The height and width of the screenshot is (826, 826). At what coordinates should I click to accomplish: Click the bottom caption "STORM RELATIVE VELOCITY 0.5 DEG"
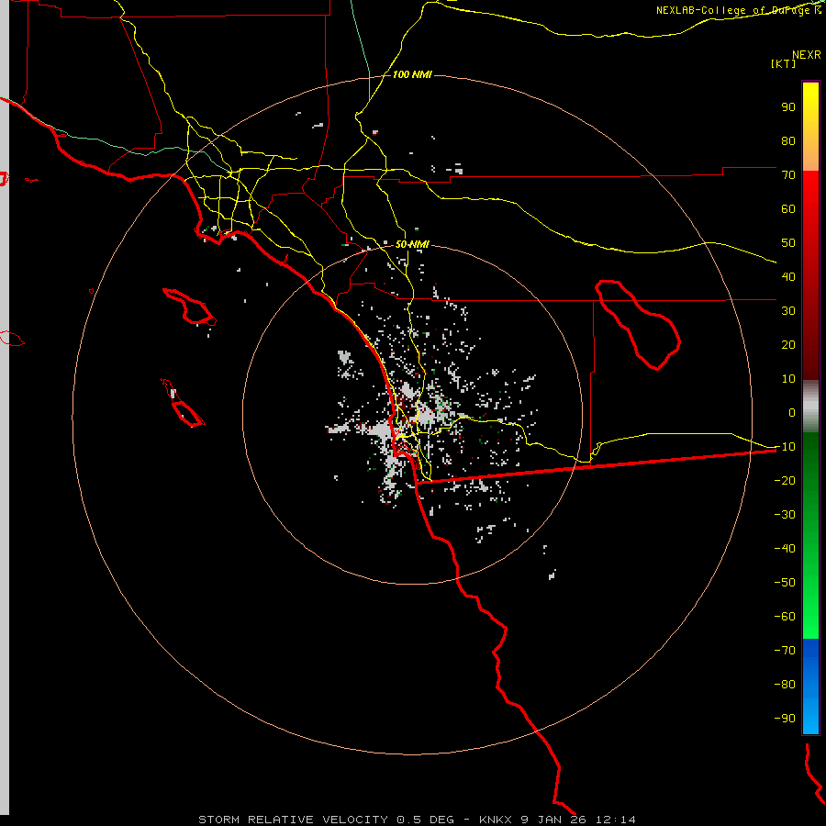tap(326, 820)
